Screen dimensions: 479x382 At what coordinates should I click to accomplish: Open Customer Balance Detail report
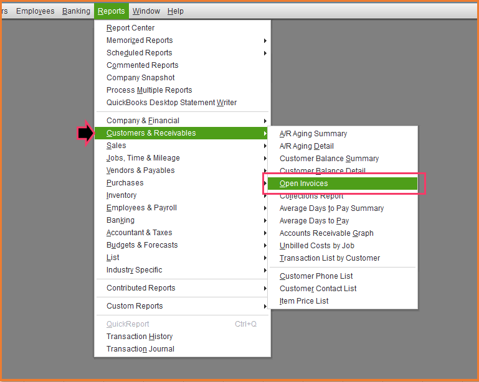[343, 170]
